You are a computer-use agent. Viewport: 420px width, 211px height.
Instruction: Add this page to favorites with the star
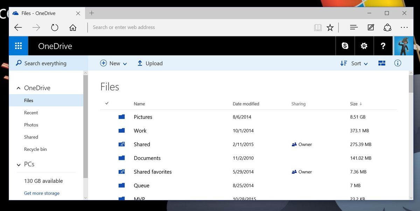[330, 27]
